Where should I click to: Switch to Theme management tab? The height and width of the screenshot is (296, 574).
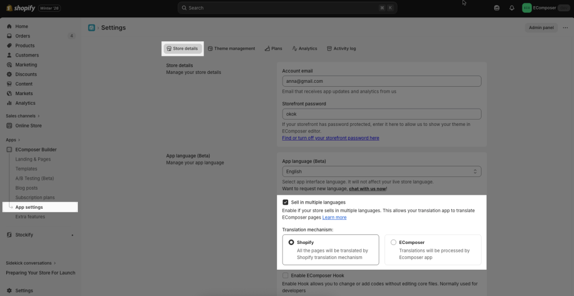[230, 49]
